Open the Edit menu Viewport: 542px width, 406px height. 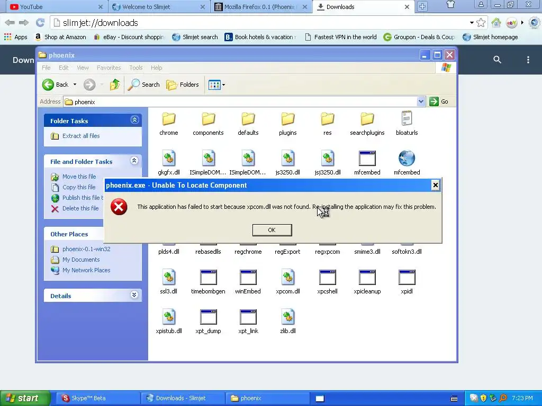point(64,68)
